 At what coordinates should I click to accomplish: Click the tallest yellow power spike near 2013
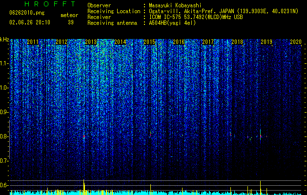tap(84, 187)
